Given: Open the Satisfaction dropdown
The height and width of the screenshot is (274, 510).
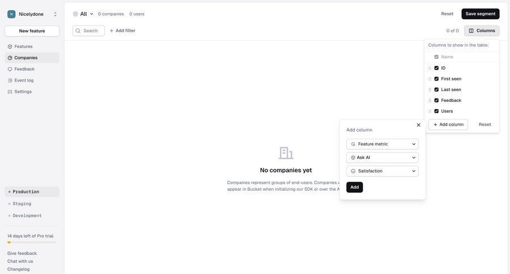Looking at the screenshot, I should [x=382, y=171].
